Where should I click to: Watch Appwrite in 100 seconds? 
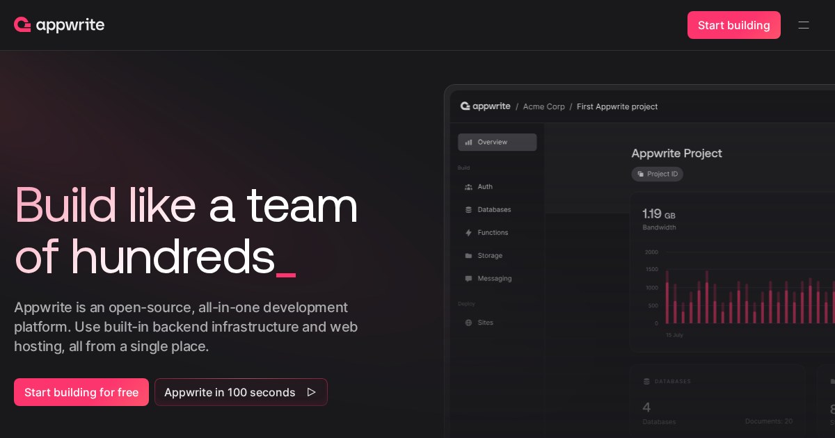[x=241, y=392]
